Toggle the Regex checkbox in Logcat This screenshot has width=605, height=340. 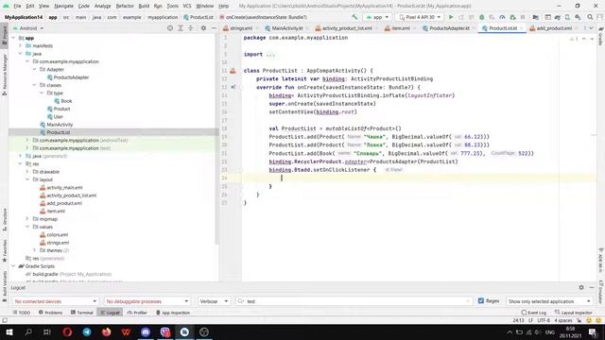click(481, 300)
